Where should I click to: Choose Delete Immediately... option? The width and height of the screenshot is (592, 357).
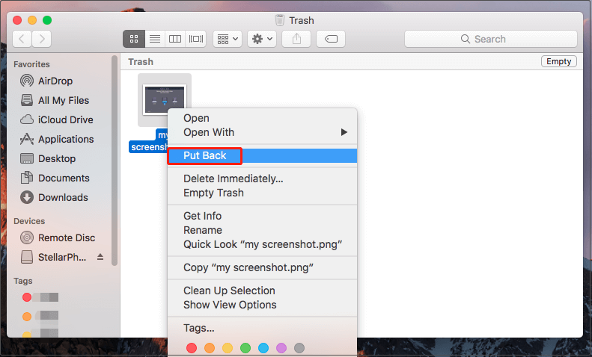click(262, 178)
